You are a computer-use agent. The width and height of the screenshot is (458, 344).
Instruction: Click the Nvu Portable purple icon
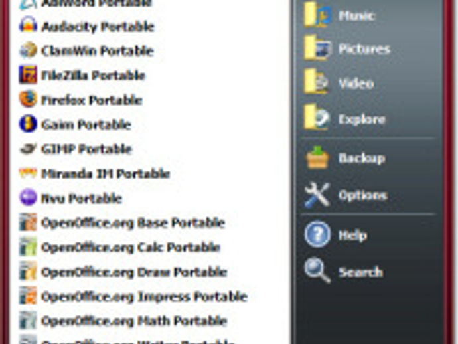click(28, 197)
